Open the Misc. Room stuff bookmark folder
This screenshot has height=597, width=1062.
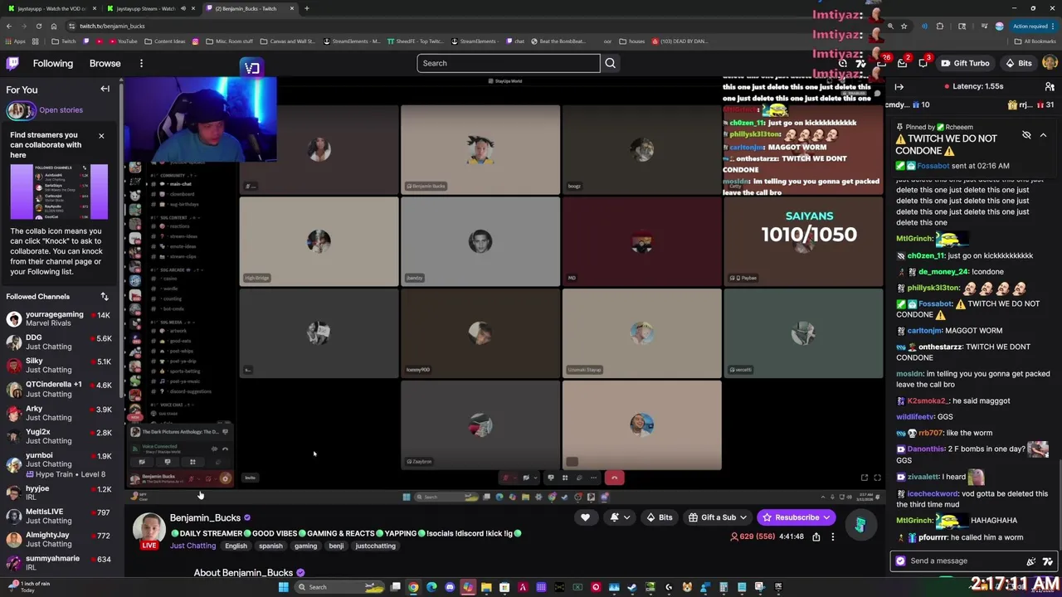pos(227,41)
